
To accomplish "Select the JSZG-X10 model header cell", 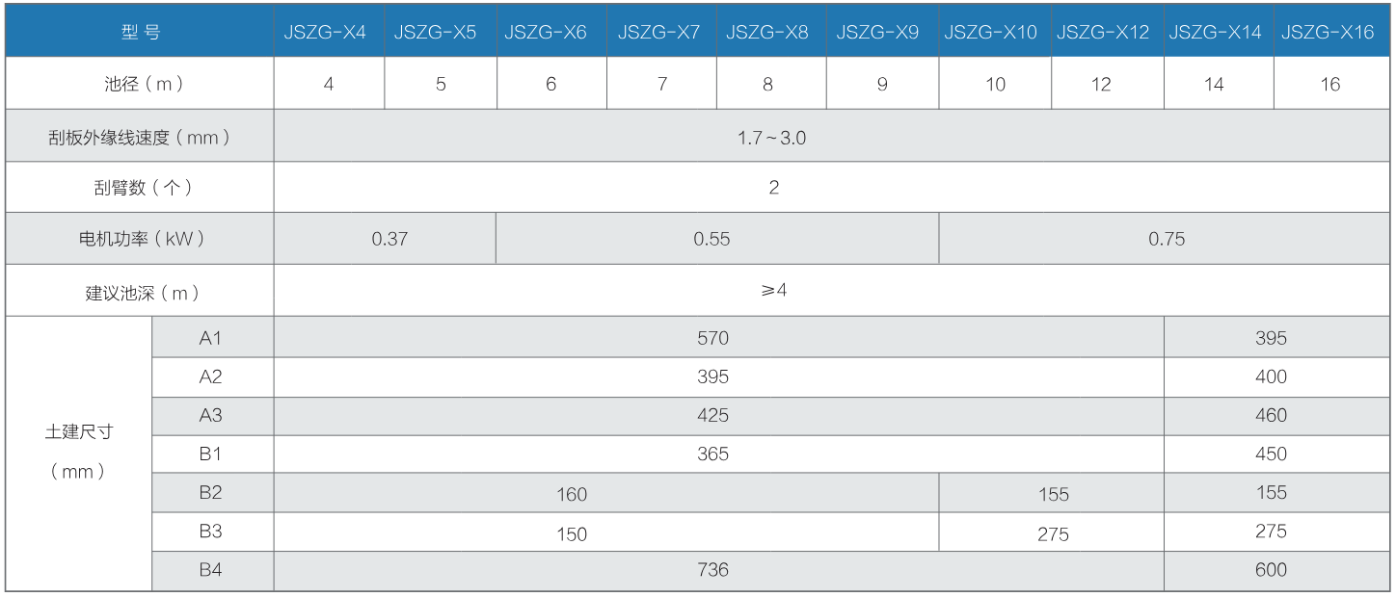I will pyautogui.click(x=990, y=32).
